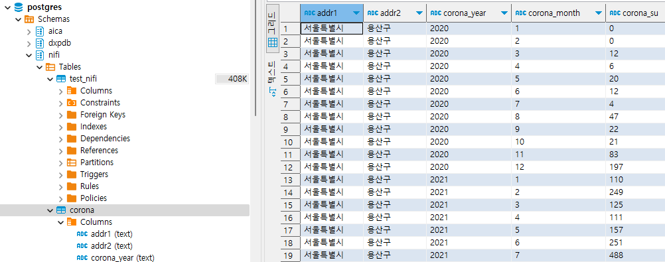Click the addr2 (text) column type icon

point(82,246)
